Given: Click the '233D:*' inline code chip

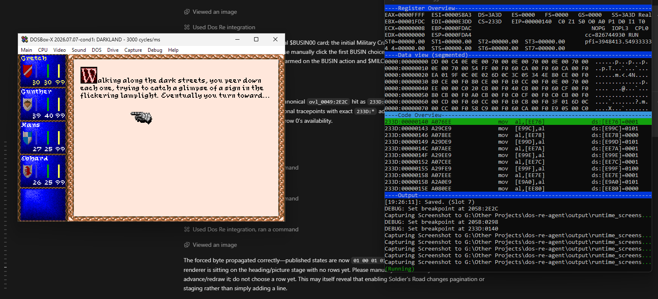Looking at the screenshot, I should [366, 111].
